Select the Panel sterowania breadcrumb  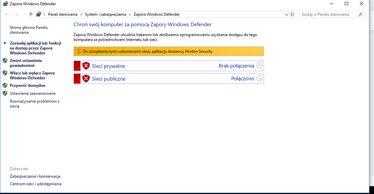click(63, 14)
